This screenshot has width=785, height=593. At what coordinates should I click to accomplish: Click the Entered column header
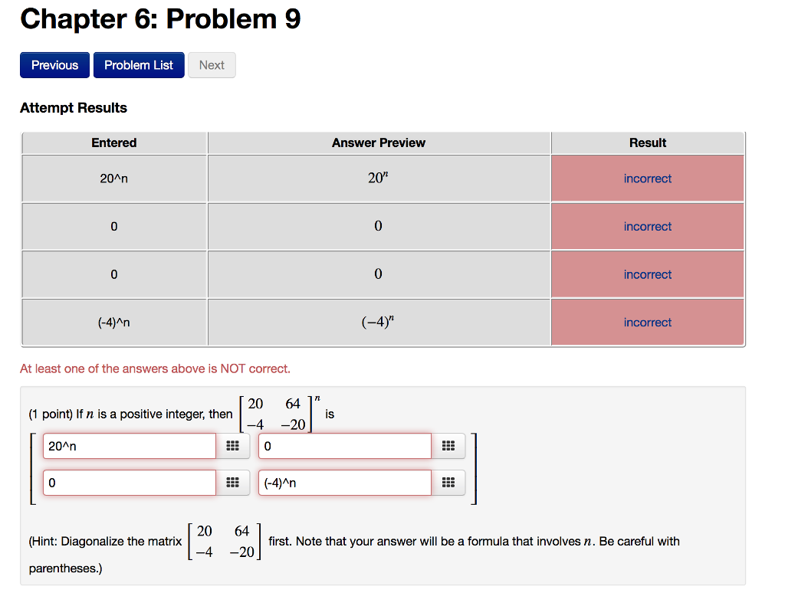(113, 143)
